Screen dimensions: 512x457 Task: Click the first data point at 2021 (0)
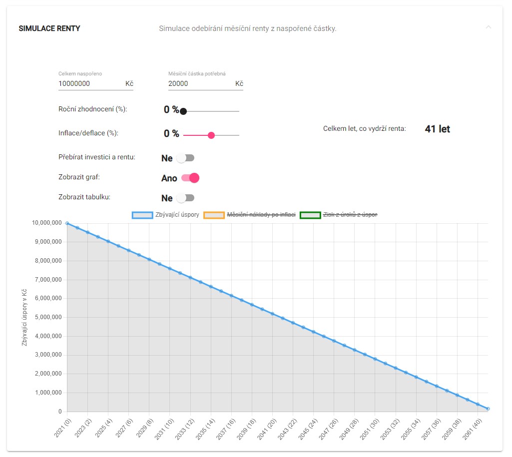coord(67,223)
